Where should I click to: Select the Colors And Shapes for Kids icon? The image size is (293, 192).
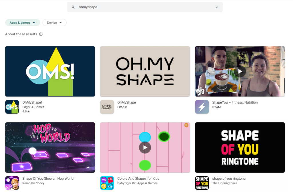click(107, 183)
